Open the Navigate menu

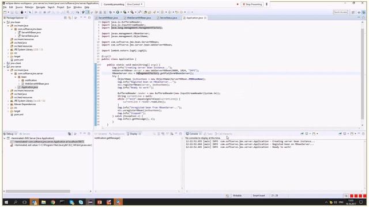40,7
